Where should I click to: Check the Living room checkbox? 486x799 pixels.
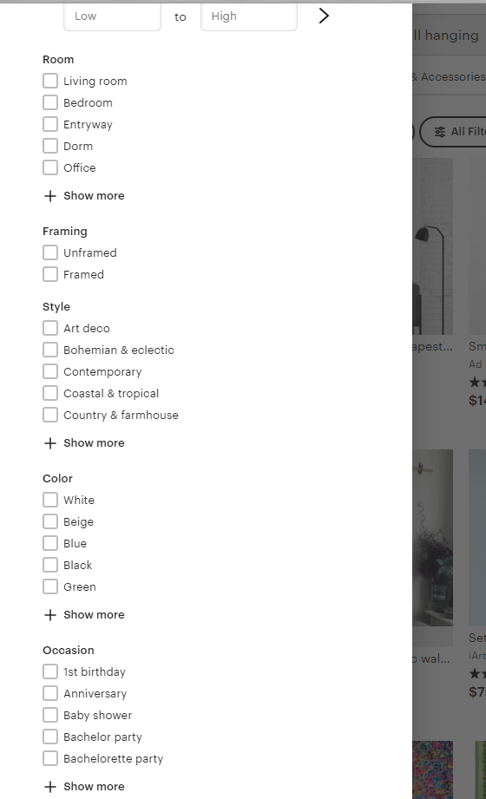coord(50,81)
